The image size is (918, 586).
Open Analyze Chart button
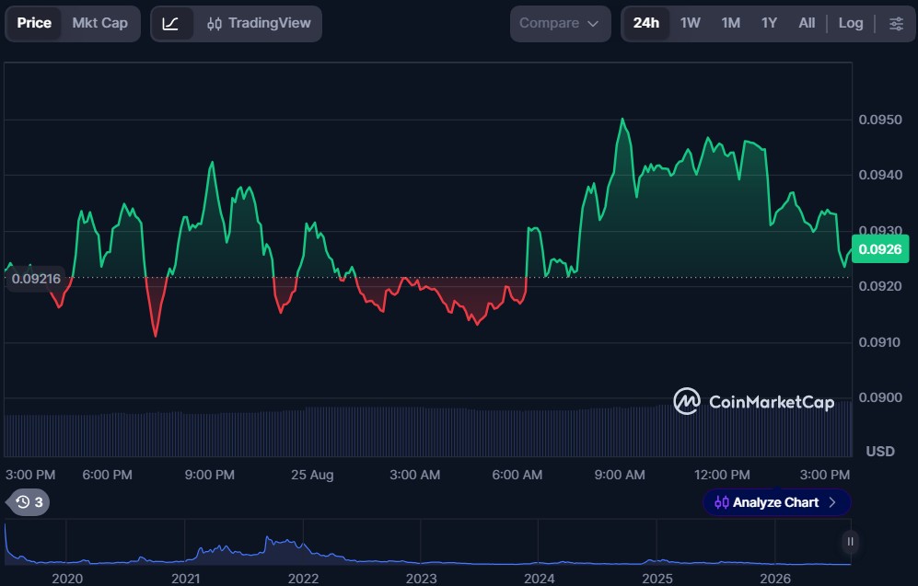point(776,502)
